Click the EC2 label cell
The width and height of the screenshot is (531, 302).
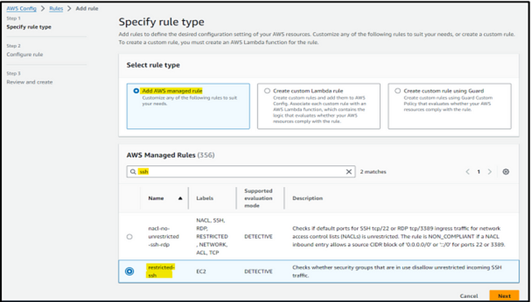(x=200, y=271)
